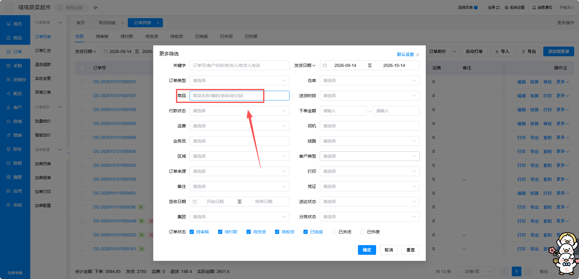Check the 已关闭 order status checkbox
Screen dimensions: 579x279
334,232
